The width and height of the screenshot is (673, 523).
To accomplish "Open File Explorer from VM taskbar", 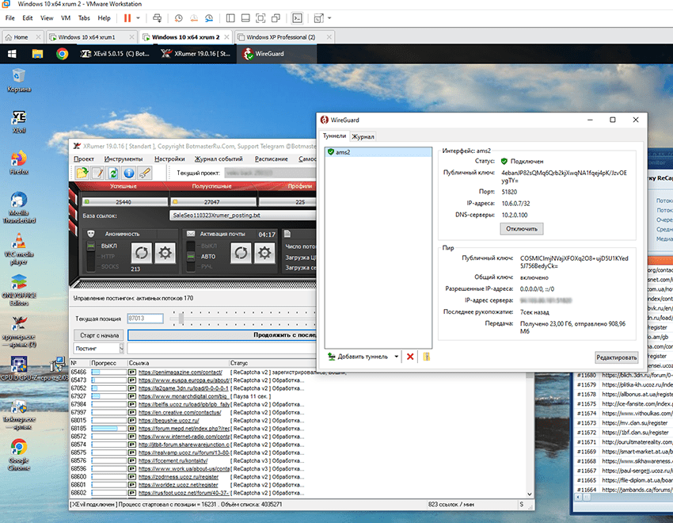I will coord(37,54).
